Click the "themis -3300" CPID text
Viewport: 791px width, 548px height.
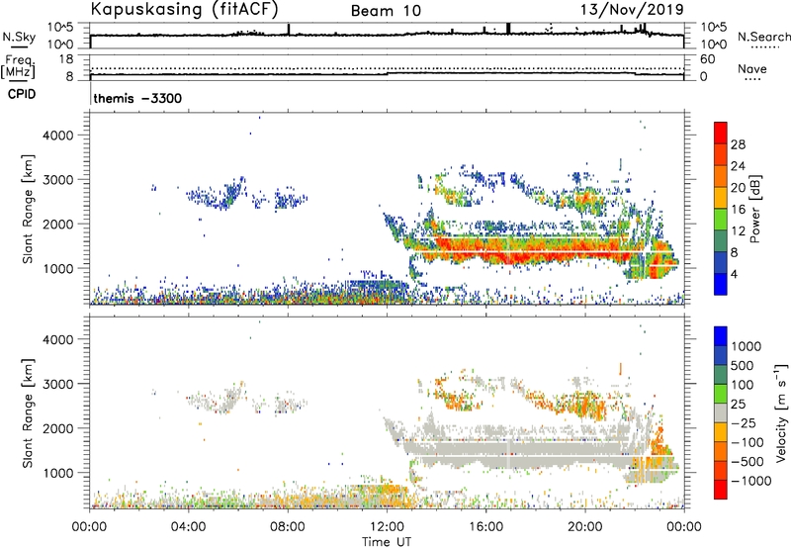point(137,98)
